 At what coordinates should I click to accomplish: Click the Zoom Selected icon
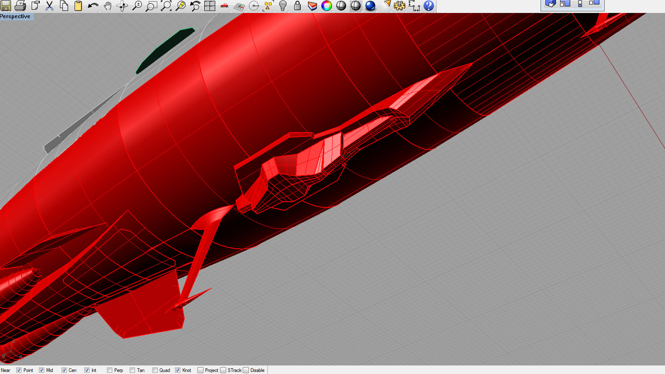[x=181, y=6]
